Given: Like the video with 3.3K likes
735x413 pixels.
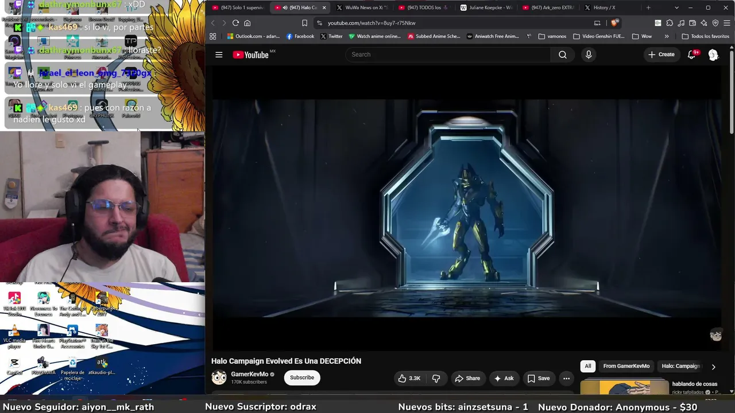Looking at the screenshot, I should pos(410,378).
